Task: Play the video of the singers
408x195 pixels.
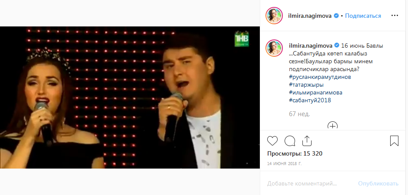Action: coord(130,97)
